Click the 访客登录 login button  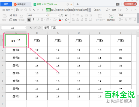pos(130,4)
